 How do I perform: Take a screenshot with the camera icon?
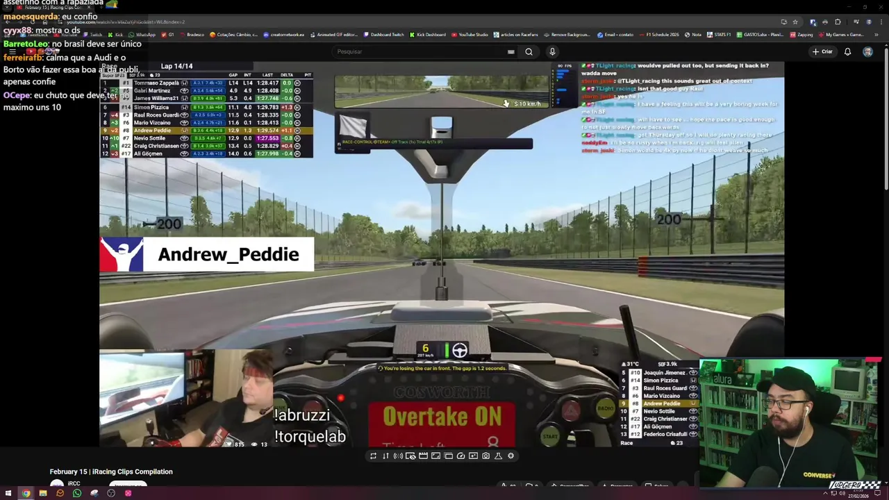click(485, 456)
